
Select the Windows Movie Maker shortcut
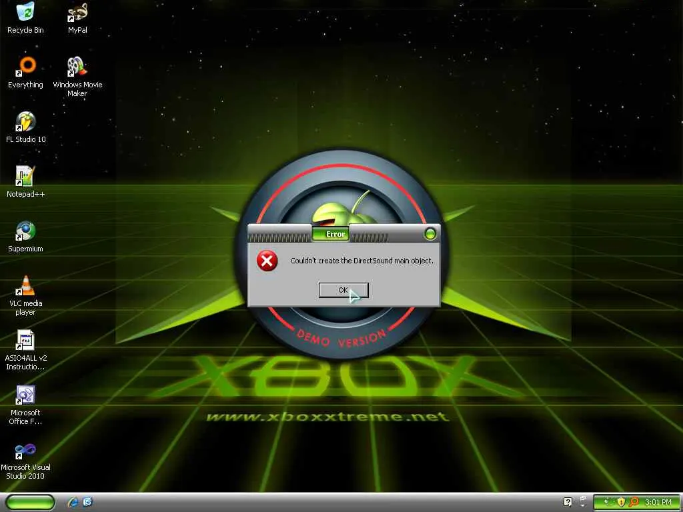(x=77, y=77)
